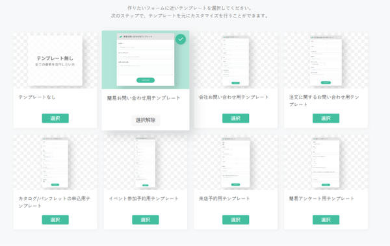
Task: Click the 簡易お問い合わせ template preview thumbnail
Action: (x=146, y=60)
